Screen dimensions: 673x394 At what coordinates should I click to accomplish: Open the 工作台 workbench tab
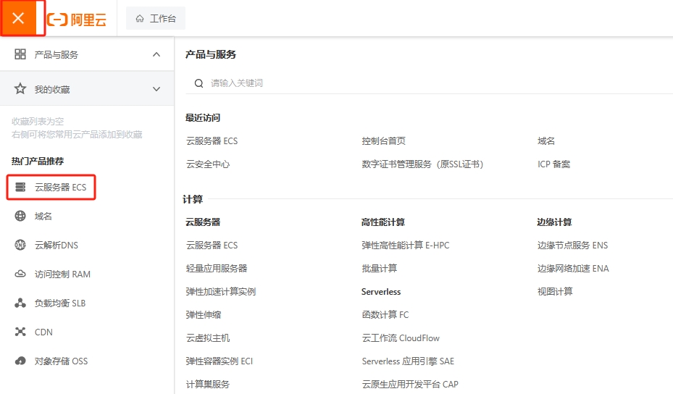[x=155, y=18]
